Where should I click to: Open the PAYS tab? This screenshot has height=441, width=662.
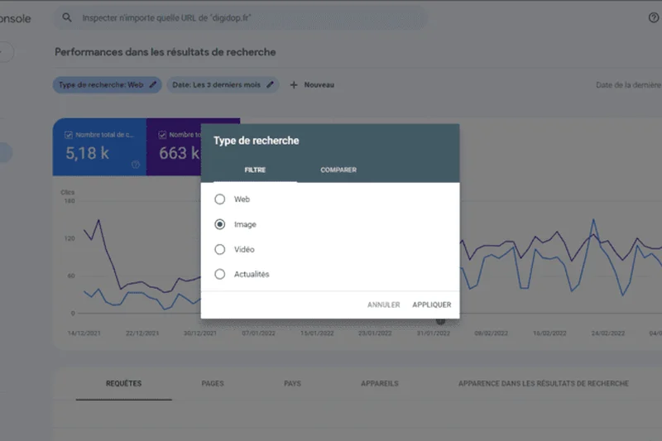(292, 384)
